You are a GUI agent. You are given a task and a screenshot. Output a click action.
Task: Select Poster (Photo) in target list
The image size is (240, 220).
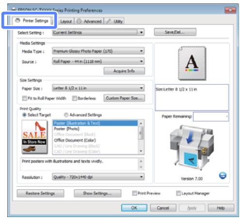click(96, 129)
